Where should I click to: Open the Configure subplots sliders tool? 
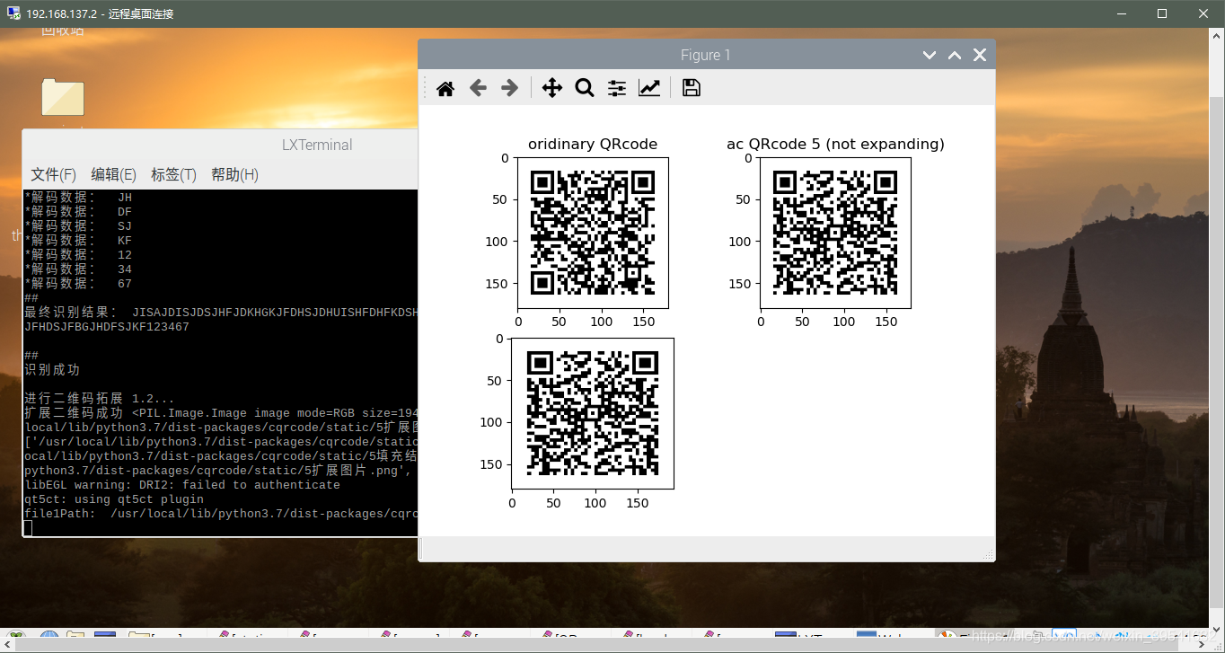617,88
